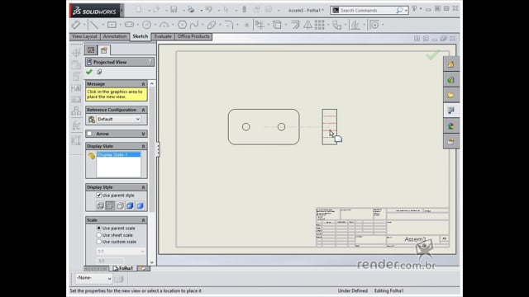Viewport: 529px width, 297px height.
Task: Open the FeatureManager design tree tab
Action: [x=91, y=50]
